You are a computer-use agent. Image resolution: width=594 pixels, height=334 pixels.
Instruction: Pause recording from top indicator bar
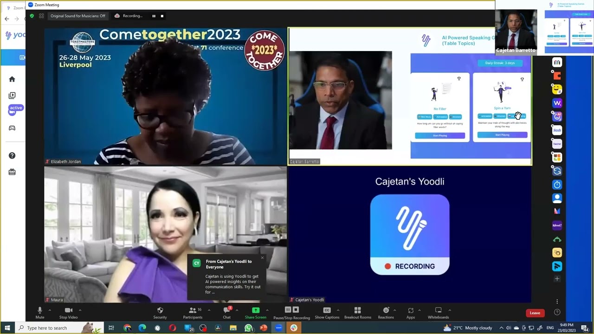tap(154, 16)
